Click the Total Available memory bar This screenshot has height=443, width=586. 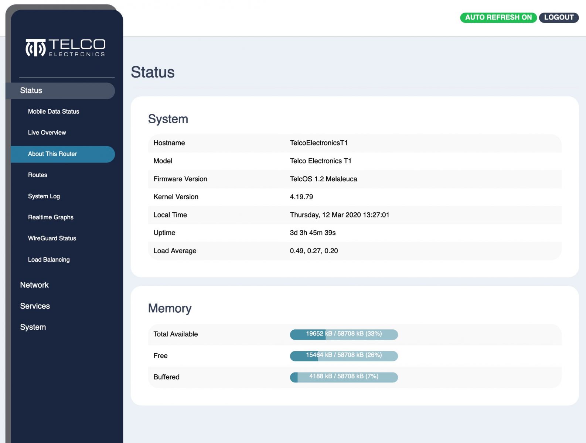click(344, 334)
